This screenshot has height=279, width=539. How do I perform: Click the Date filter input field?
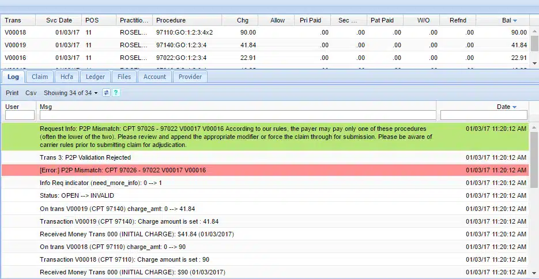tap(484, 115)
